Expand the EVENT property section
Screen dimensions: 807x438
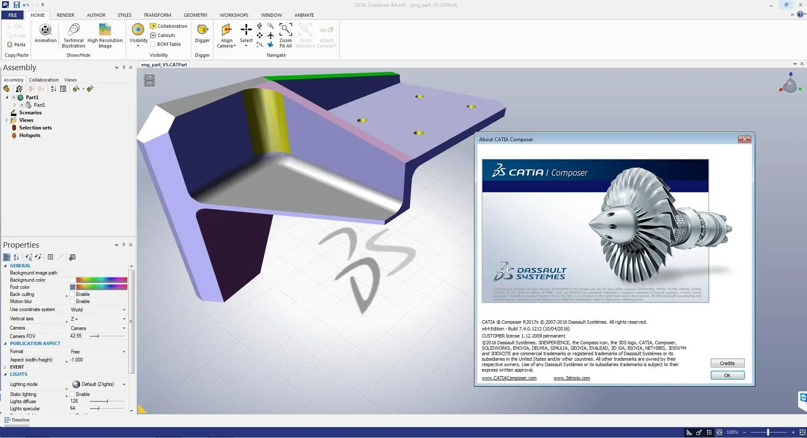(x=5, y=367)
